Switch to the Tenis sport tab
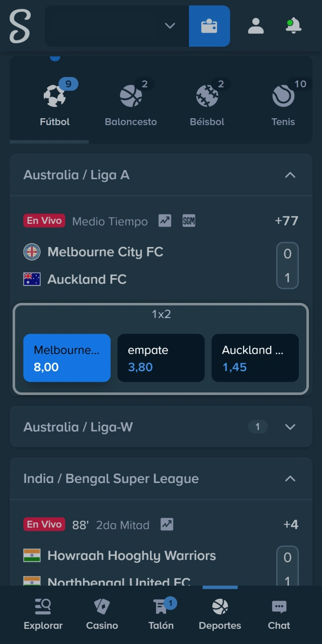Viewport: 322px width, 644px height. coord(283,101)
